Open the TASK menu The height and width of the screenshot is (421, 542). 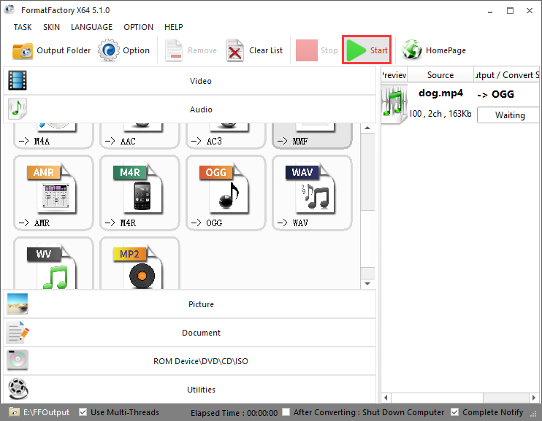[23, 27]
